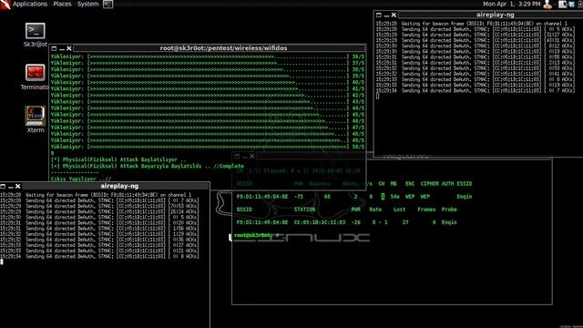Viewport: 583px width, 328px height.
Task: Click the ESSID value Engin in the access point row
Action: click(464, 197)
